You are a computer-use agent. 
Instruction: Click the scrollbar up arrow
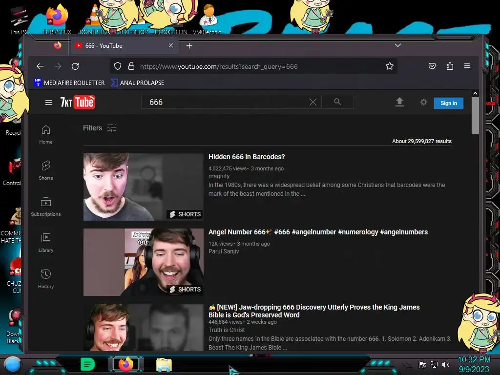(475, 93)
